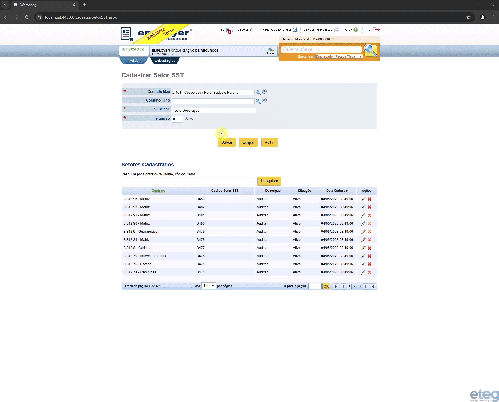
Task: Open the eSocial icon
Action: click(252, 29)
